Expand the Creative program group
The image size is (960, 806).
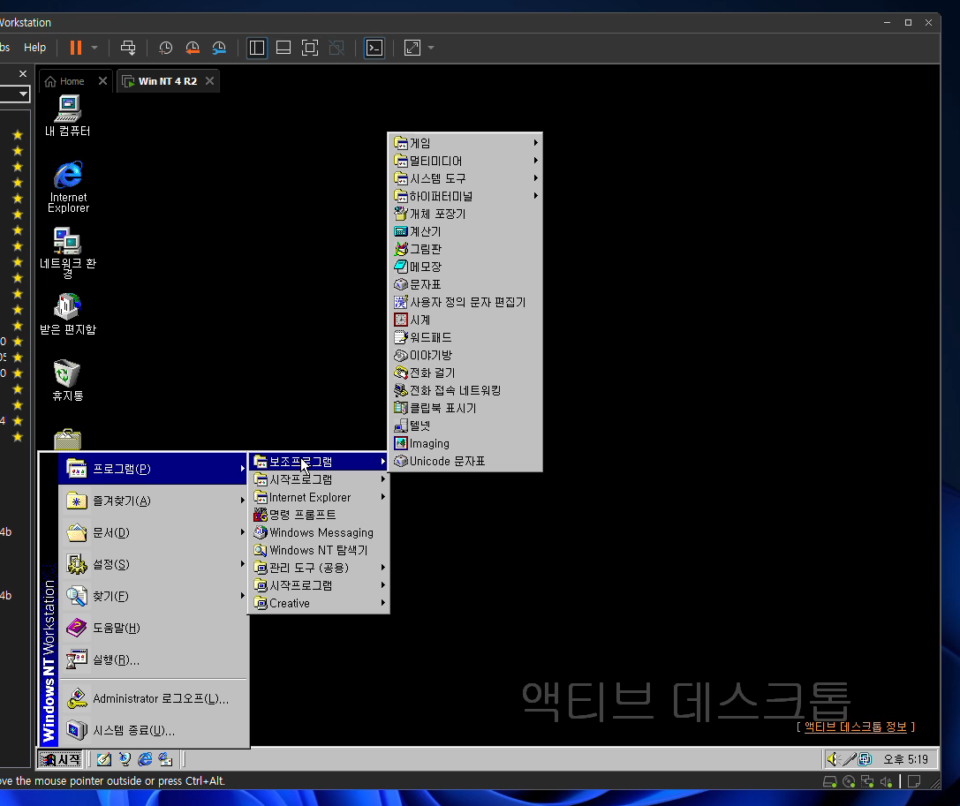coord(319,604)
